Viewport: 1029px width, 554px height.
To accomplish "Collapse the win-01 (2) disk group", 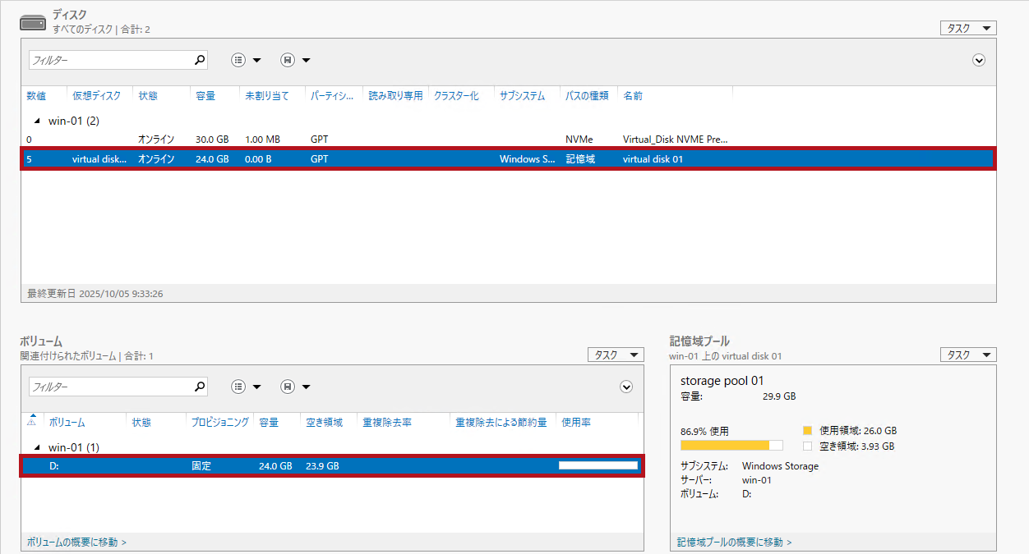I will pyautogui.click(x=37, y=121).
